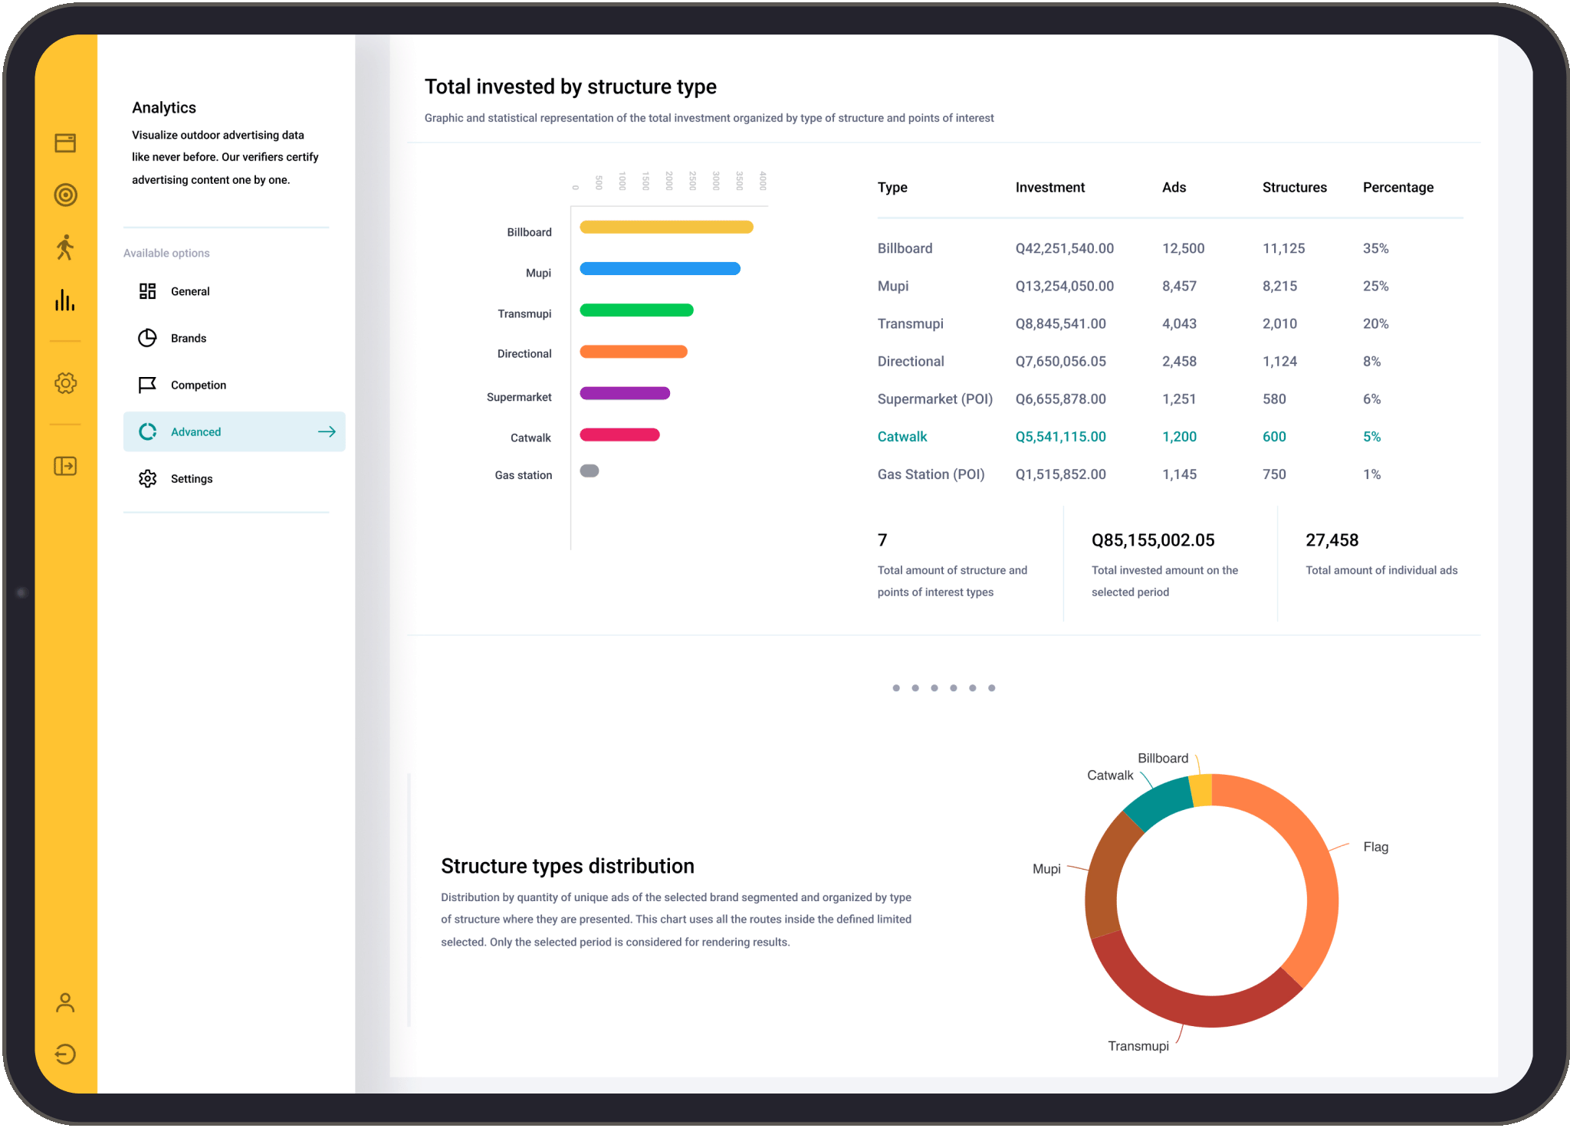Click the blue Mupi bar in chart
Viewport: 1570px width, 1128px height.
659,268
